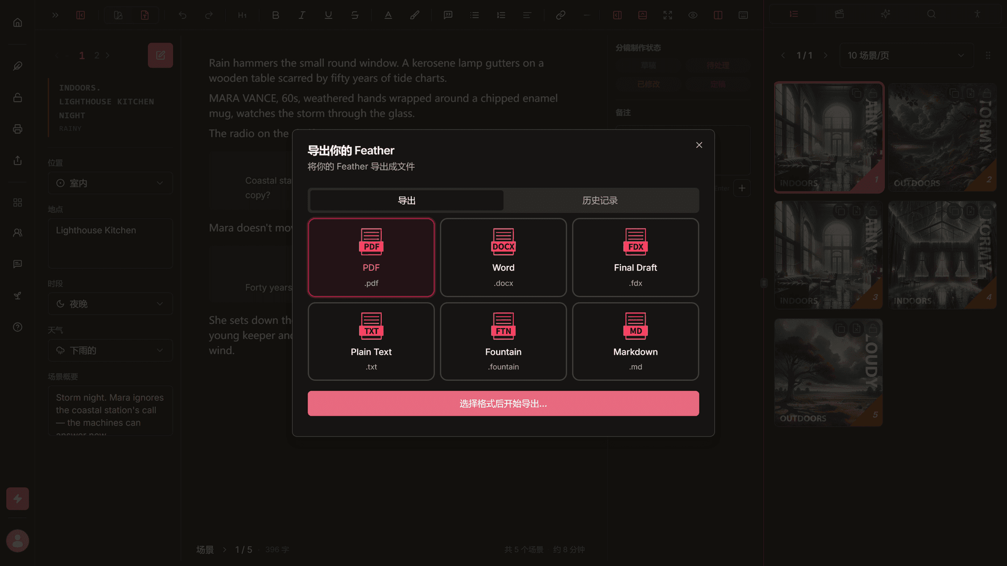Open the 天气 dropdown showing 下雨的
Viewport: 1007px width, 566px height.
click(x=110, y=351)
